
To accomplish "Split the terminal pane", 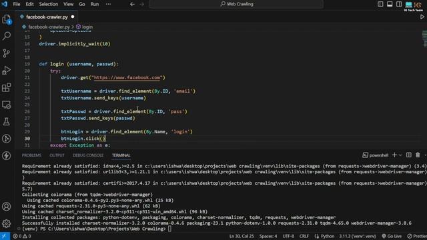I will 409,155.
